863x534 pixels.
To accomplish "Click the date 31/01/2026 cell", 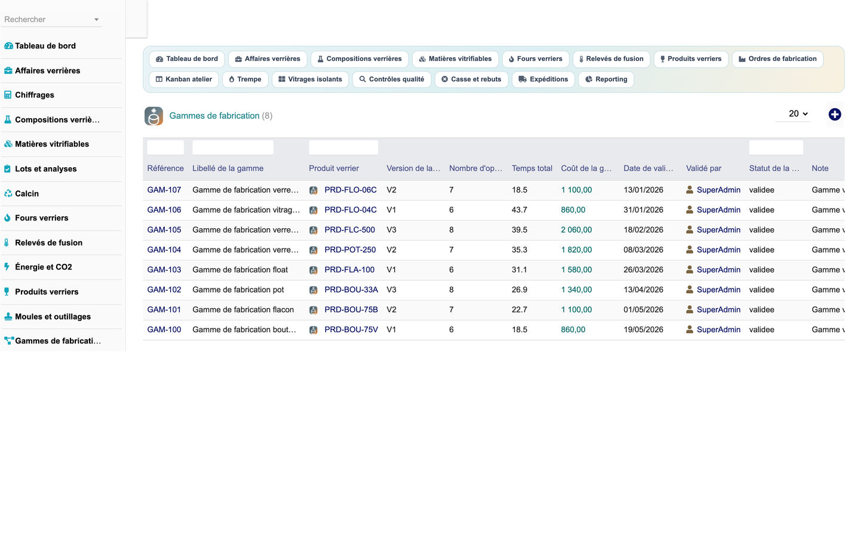I will click(643, 210).
